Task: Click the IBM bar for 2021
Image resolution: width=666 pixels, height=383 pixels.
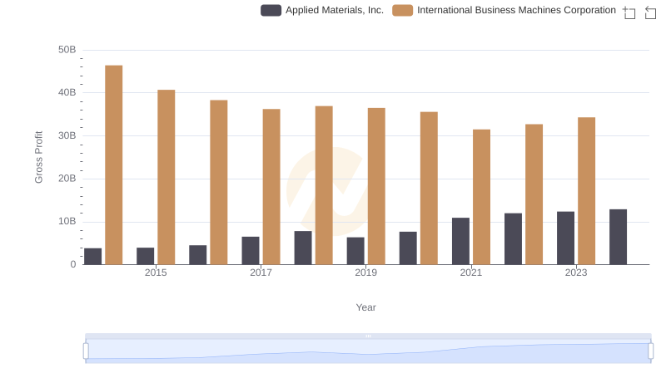Action: tap(481, 197)
